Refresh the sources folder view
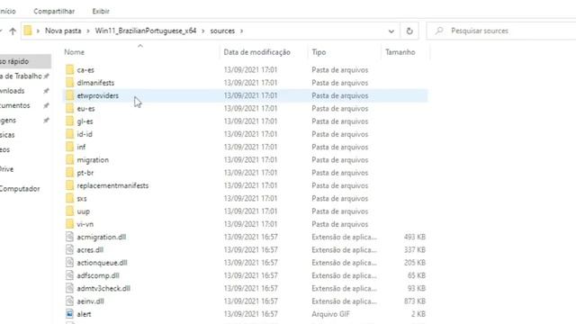This screenshot has width=576, height=324. click(409, 31)
